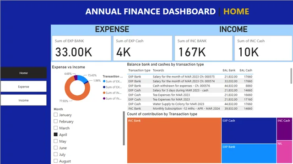
Task: Click the 8860 BAL Cash value
Action: (249, 86)
